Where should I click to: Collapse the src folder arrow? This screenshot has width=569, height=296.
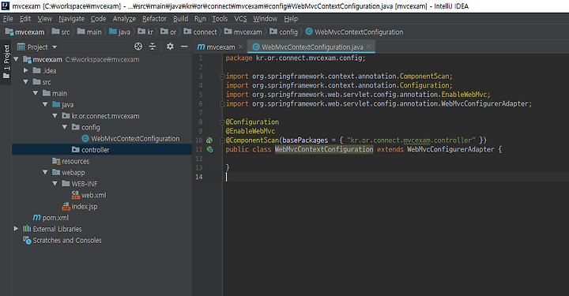26,82
